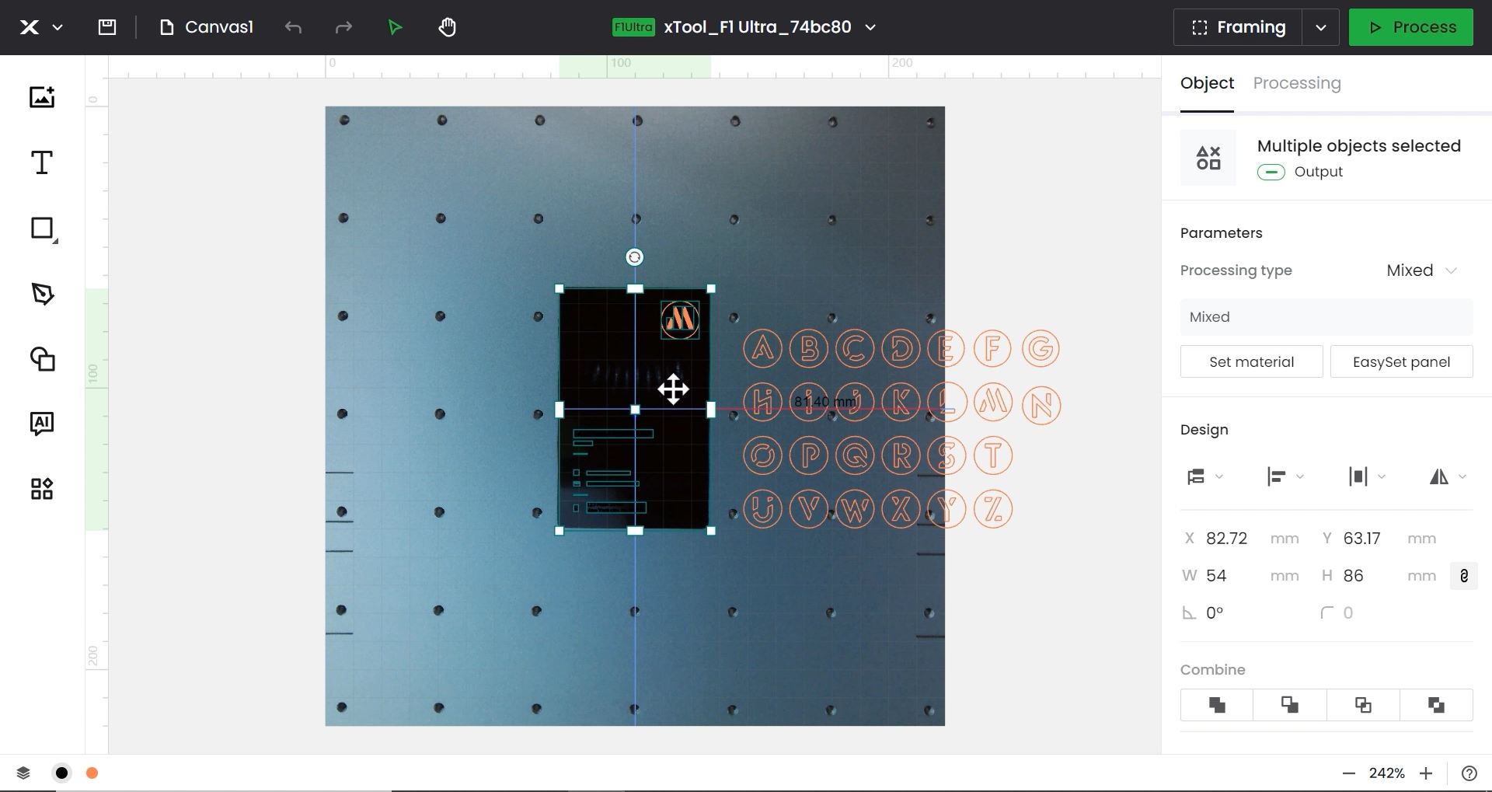Click the circled letter Z design

pyautogui.click(x=993, y=509)
